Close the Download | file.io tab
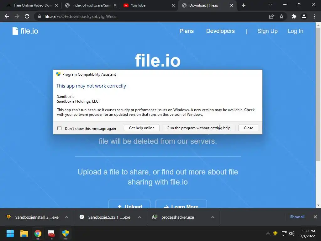Screen dimensions: 321x241 tap(232, 5)
